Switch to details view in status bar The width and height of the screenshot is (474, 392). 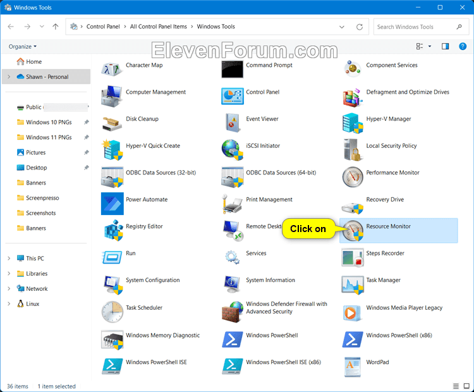[x=456, y=386]
